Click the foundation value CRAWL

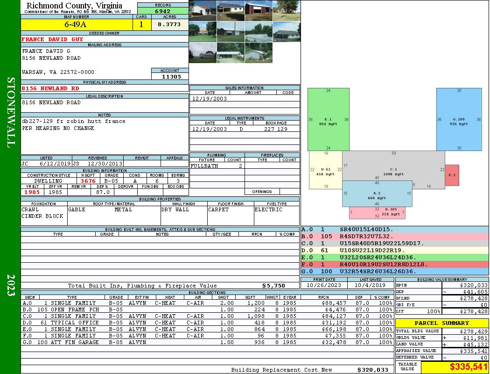tap(30, 209)
